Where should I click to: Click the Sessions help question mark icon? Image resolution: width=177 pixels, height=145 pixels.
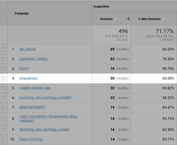(x=117, y=19)
